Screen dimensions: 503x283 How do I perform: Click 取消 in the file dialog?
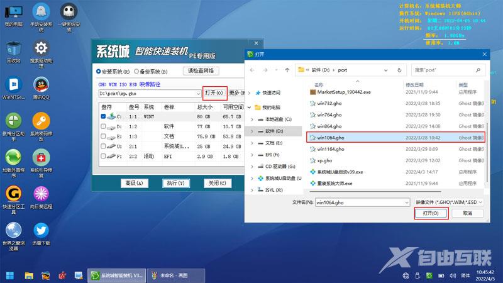pos(467,213)
